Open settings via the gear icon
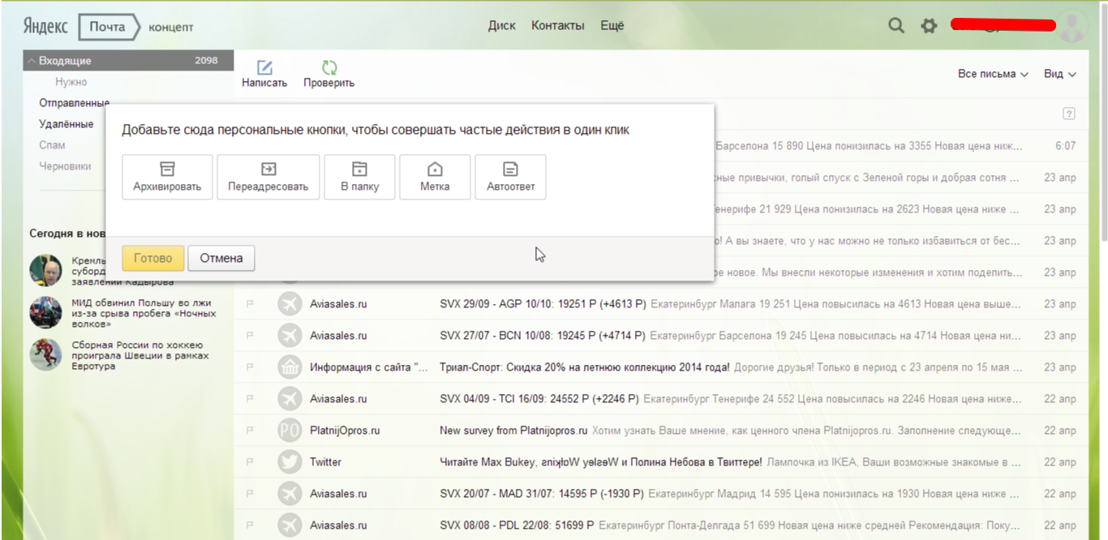 tap(929, 26)
